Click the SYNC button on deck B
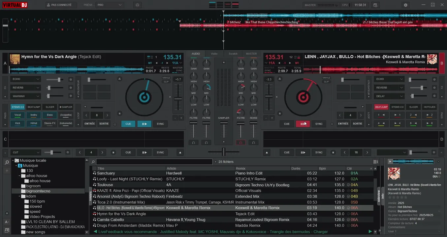The image size is (447, 237). [x=319, y=124]
